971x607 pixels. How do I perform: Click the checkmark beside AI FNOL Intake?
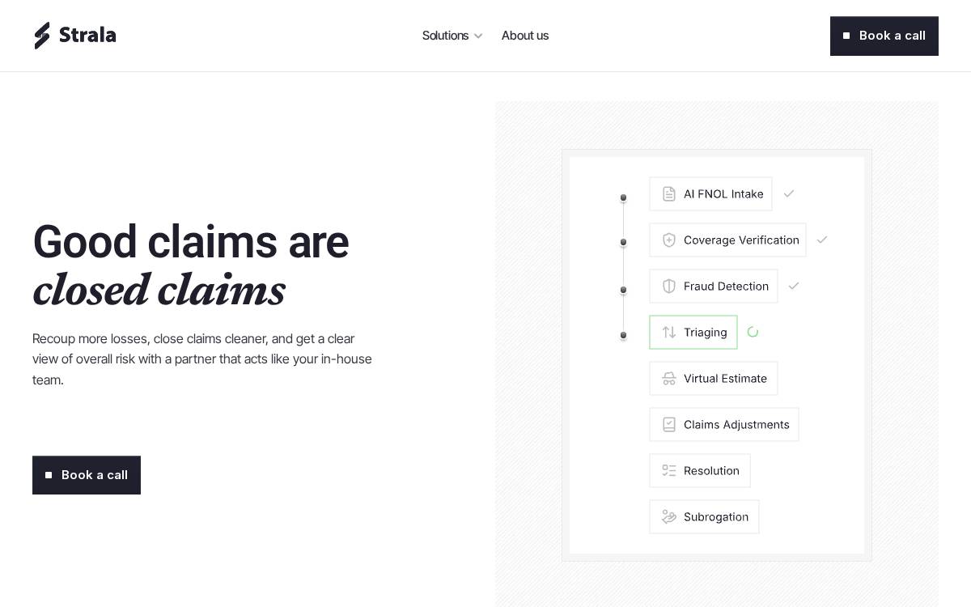[789, 194]
